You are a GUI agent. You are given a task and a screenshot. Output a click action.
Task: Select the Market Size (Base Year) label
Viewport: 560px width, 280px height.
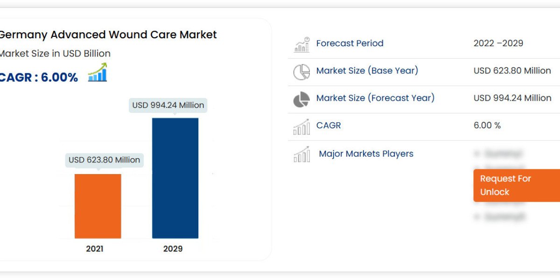pos(367,70)
